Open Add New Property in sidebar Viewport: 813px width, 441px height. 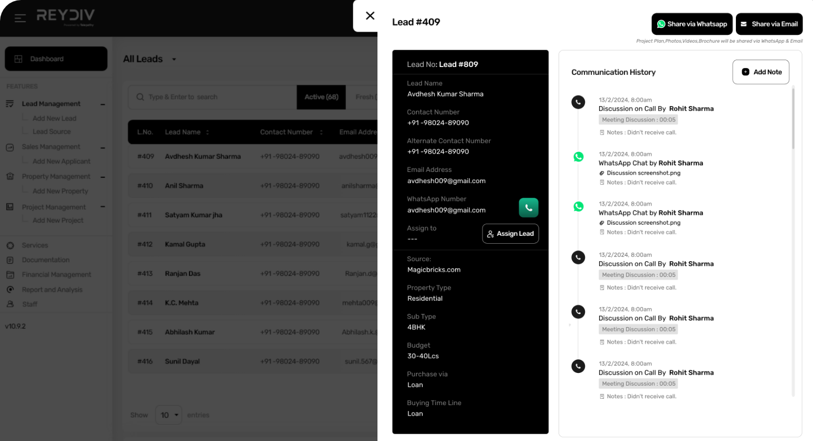[60, 191]
